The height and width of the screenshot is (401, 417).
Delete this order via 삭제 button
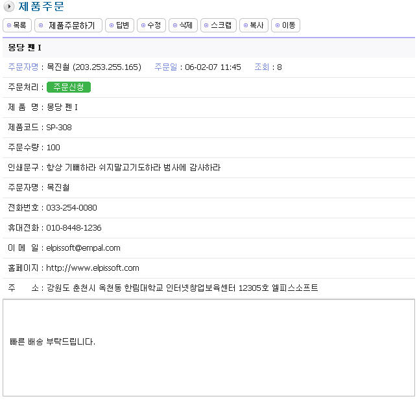(183, 25)
